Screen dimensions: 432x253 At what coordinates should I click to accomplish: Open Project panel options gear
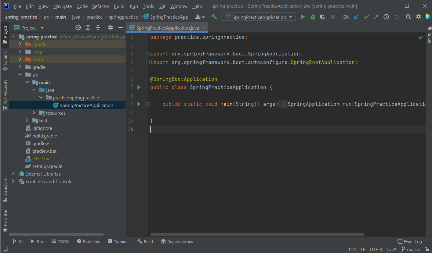tap(111, 28)
